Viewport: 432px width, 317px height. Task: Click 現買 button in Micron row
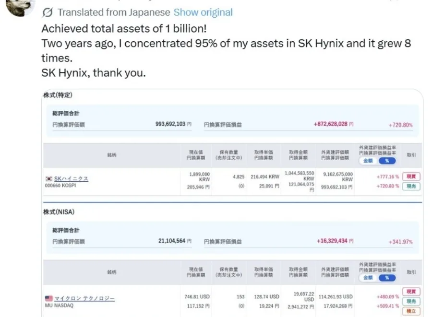click(x=411, y=292)
